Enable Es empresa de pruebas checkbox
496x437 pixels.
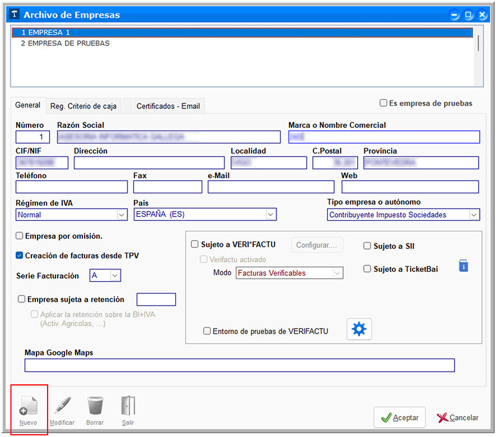383,103
